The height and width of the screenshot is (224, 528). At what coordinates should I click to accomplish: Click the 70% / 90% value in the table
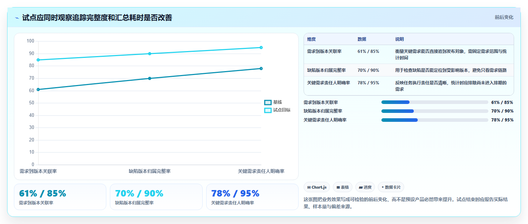[x=368, y=70]
